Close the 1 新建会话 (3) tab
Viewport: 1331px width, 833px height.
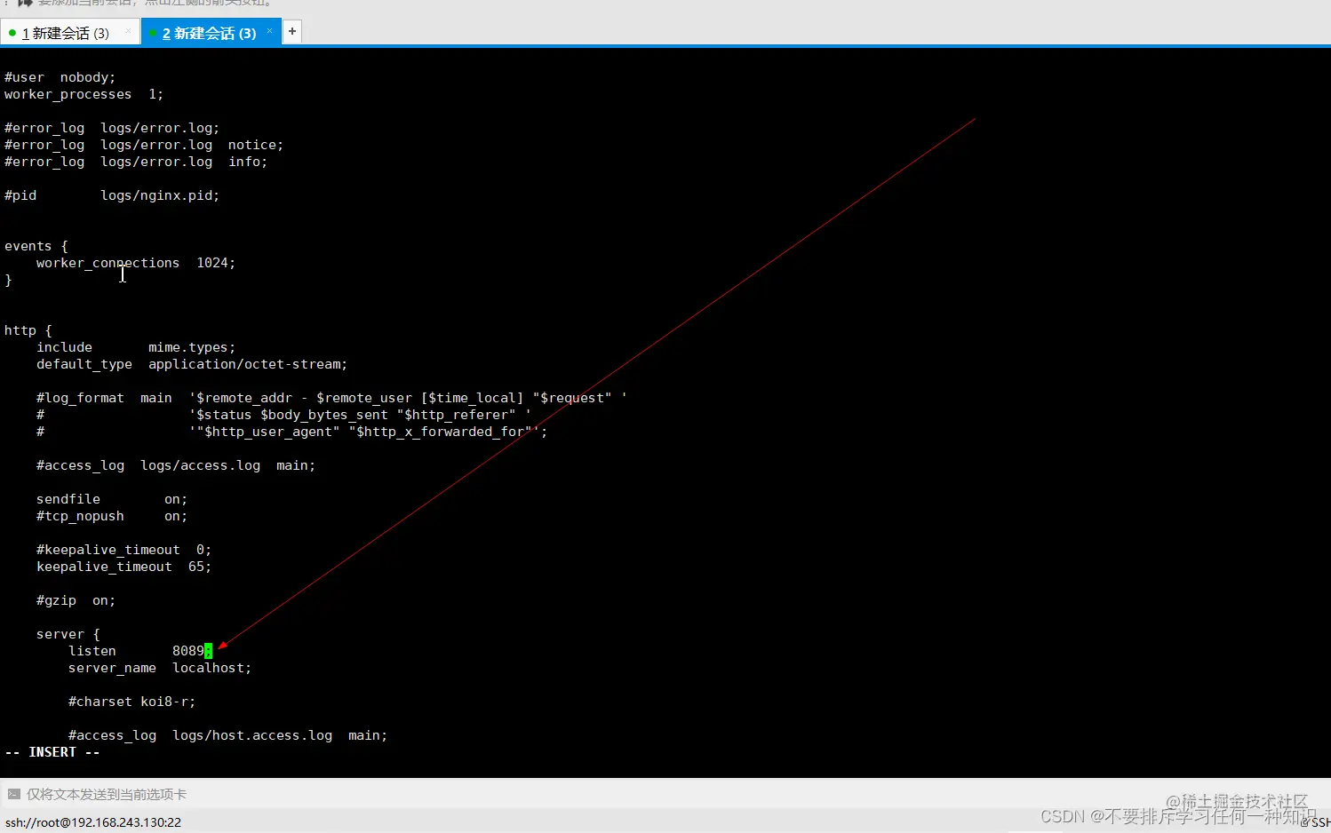coord(128,31)
